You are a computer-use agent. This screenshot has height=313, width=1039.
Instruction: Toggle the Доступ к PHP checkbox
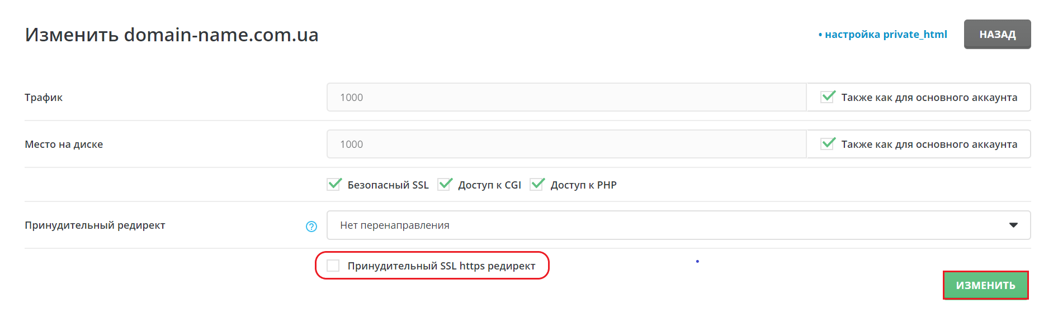[x=537, y=184]
